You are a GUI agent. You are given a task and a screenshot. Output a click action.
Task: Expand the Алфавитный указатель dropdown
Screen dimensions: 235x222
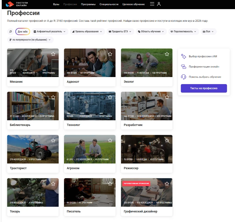50,31
